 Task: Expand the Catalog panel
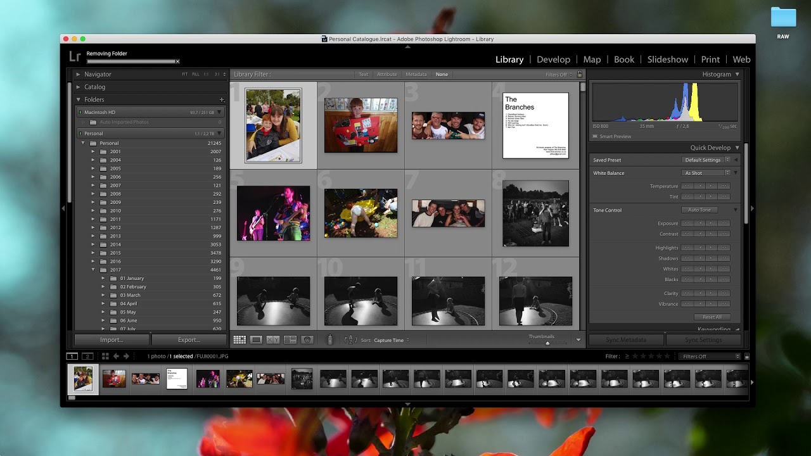click(x=78, y=87)
